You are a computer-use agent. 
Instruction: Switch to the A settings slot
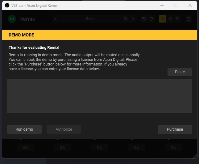tap(163, 19)
